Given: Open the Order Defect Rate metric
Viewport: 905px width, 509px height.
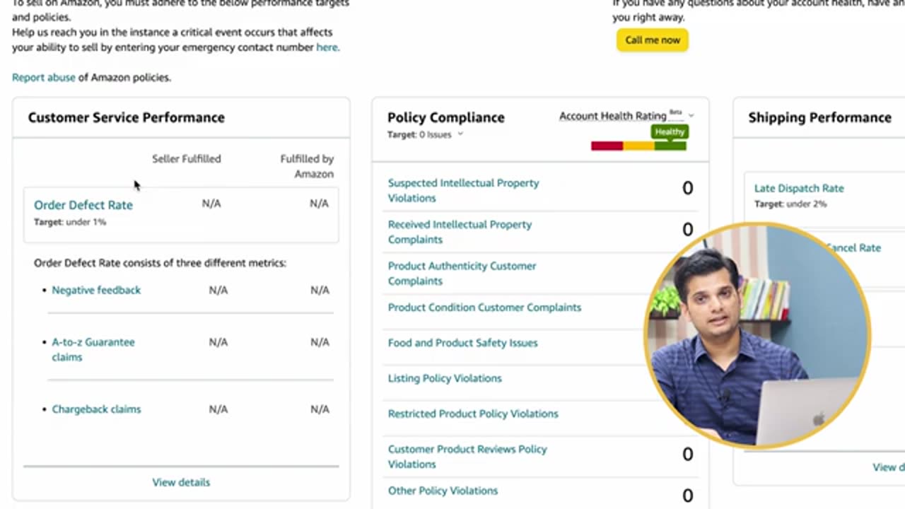Looking at the screenshot, I should pos(83,205).
